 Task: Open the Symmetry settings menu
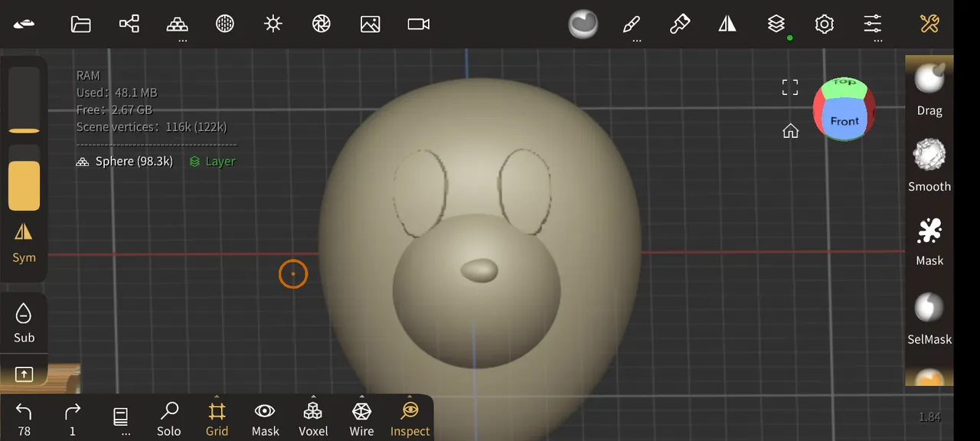(727, 24)
